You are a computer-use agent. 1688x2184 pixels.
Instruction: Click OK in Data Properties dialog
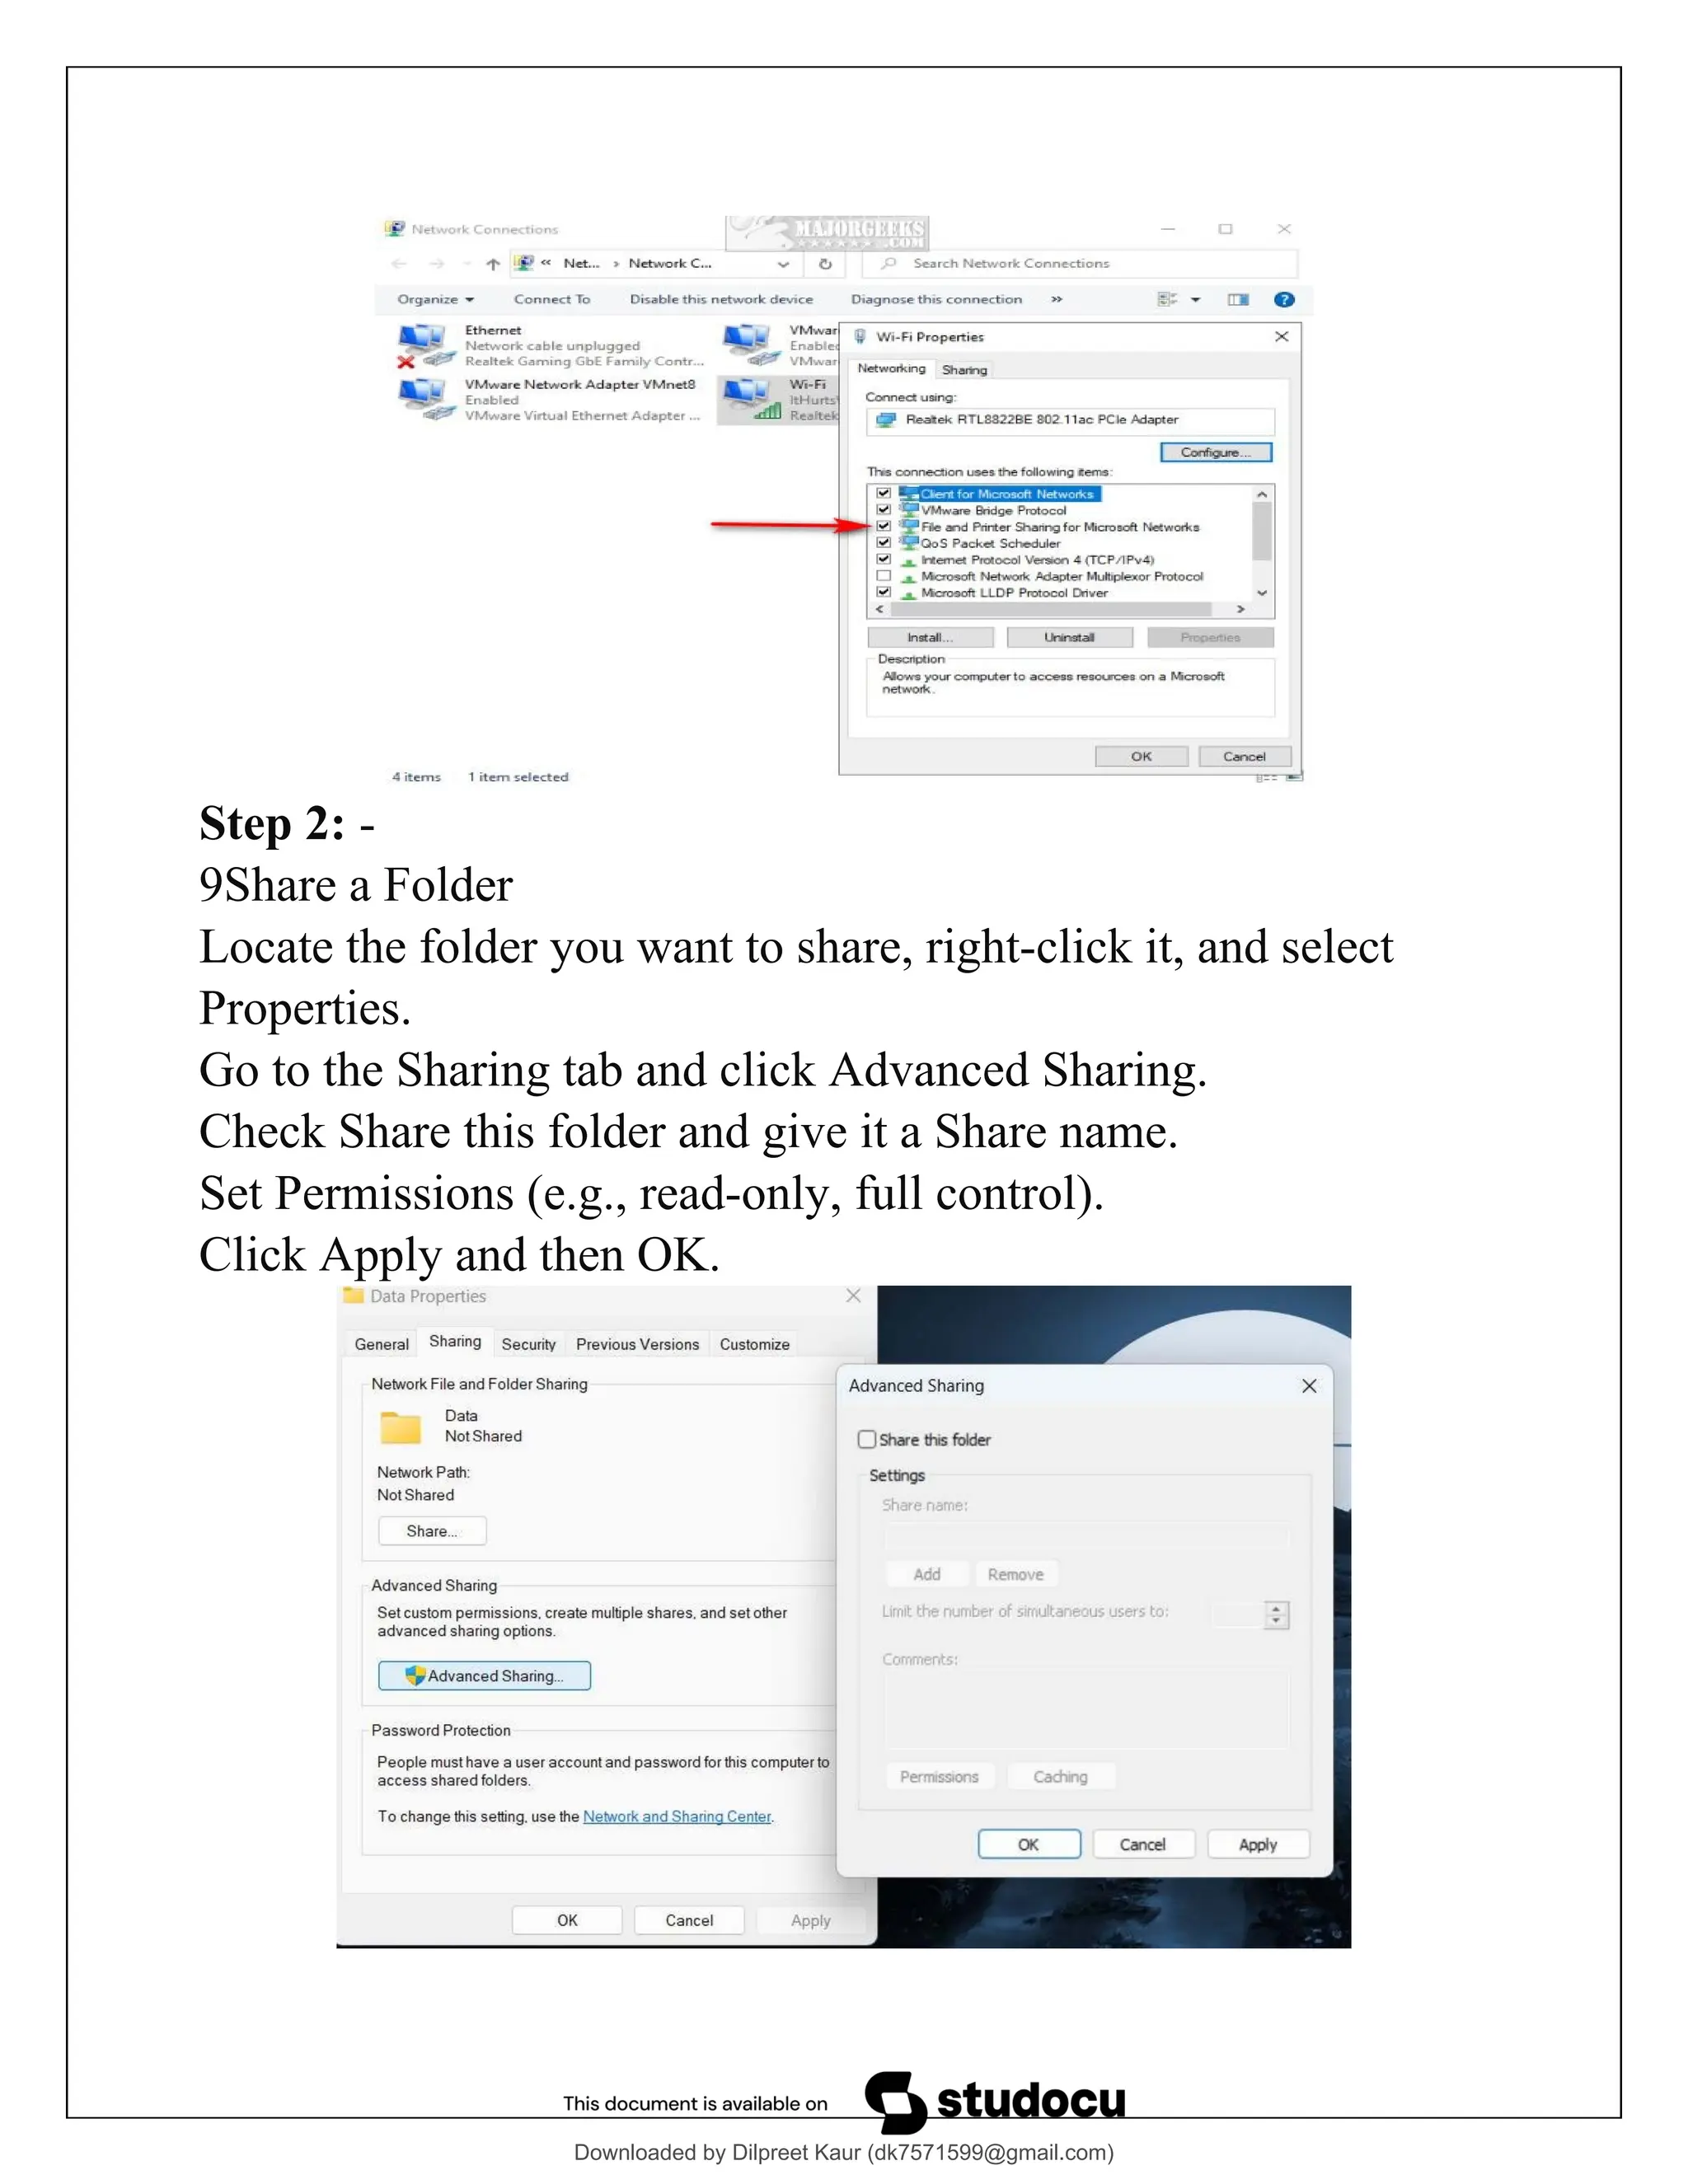click(567, 1920)
